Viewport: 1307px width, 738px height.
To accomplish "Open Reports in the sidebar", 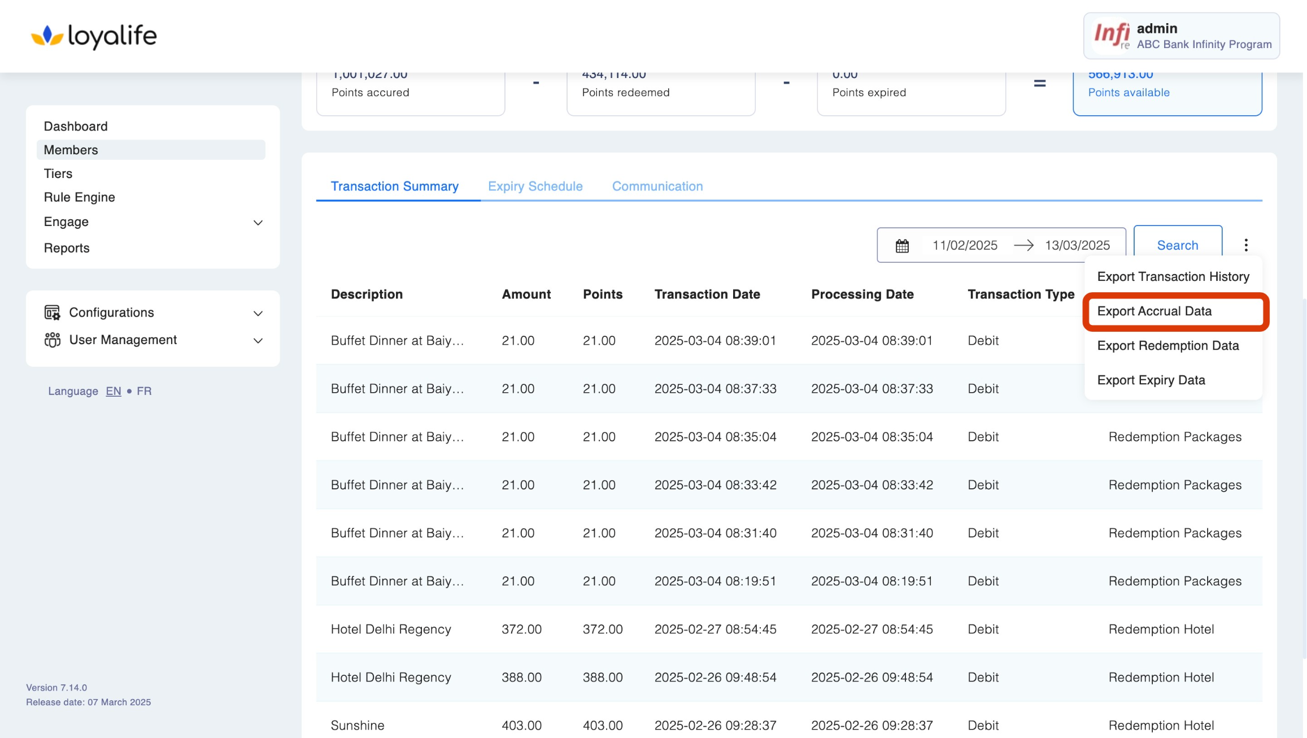I will coord(67,248).
